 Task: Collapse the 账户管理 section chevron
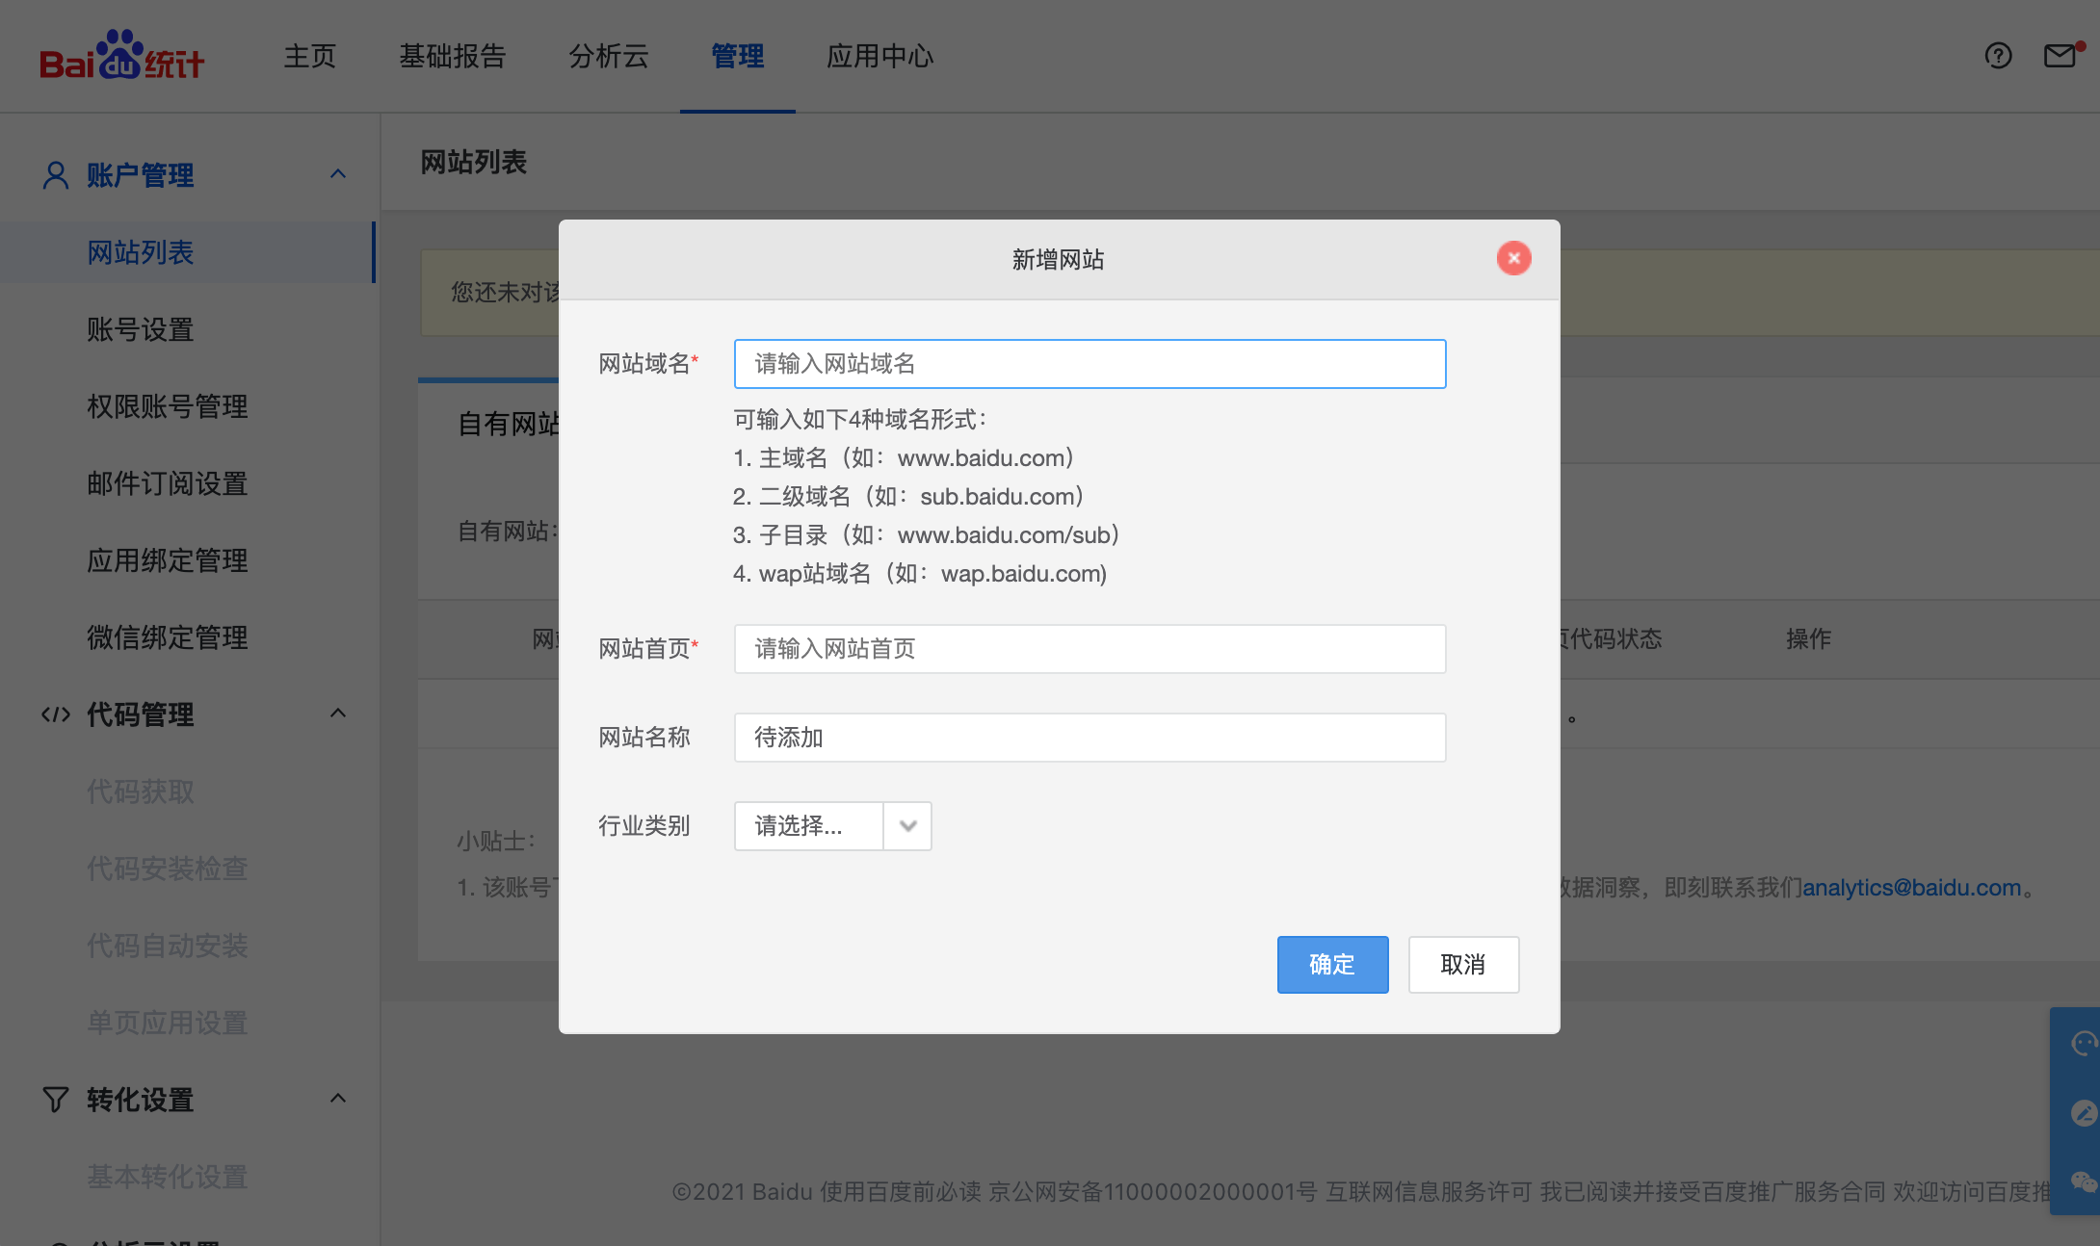(338, 174)
